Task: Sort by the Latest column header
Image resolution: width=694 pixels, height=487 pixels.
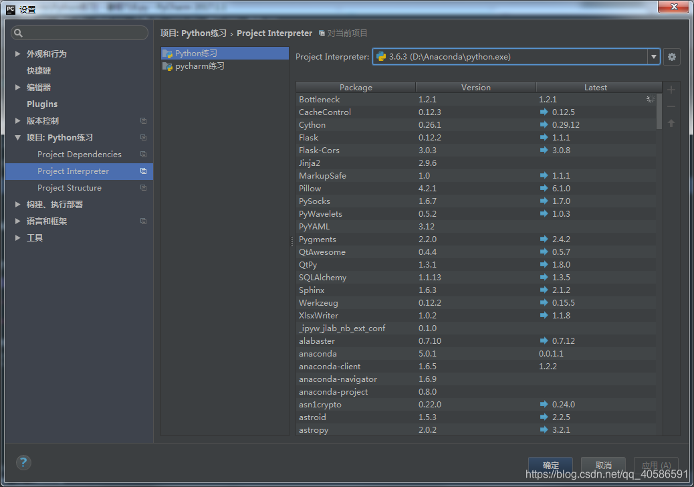Action: pyautogui.click(x=596, y=87)
